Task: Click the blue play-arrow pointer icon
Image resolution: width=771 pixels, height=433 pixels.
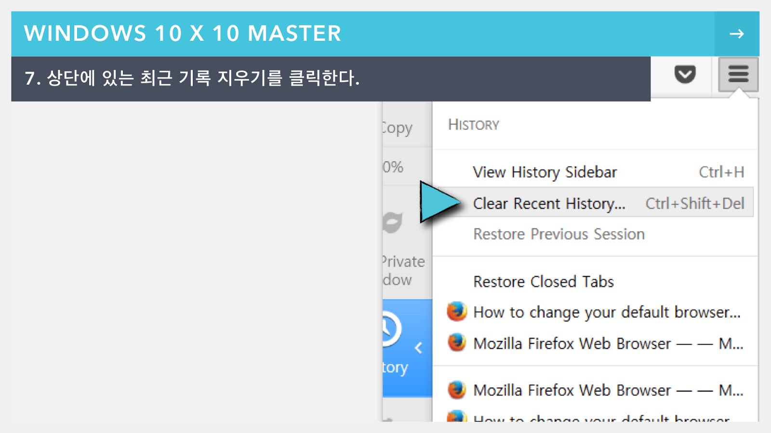Action: [439, 202]
